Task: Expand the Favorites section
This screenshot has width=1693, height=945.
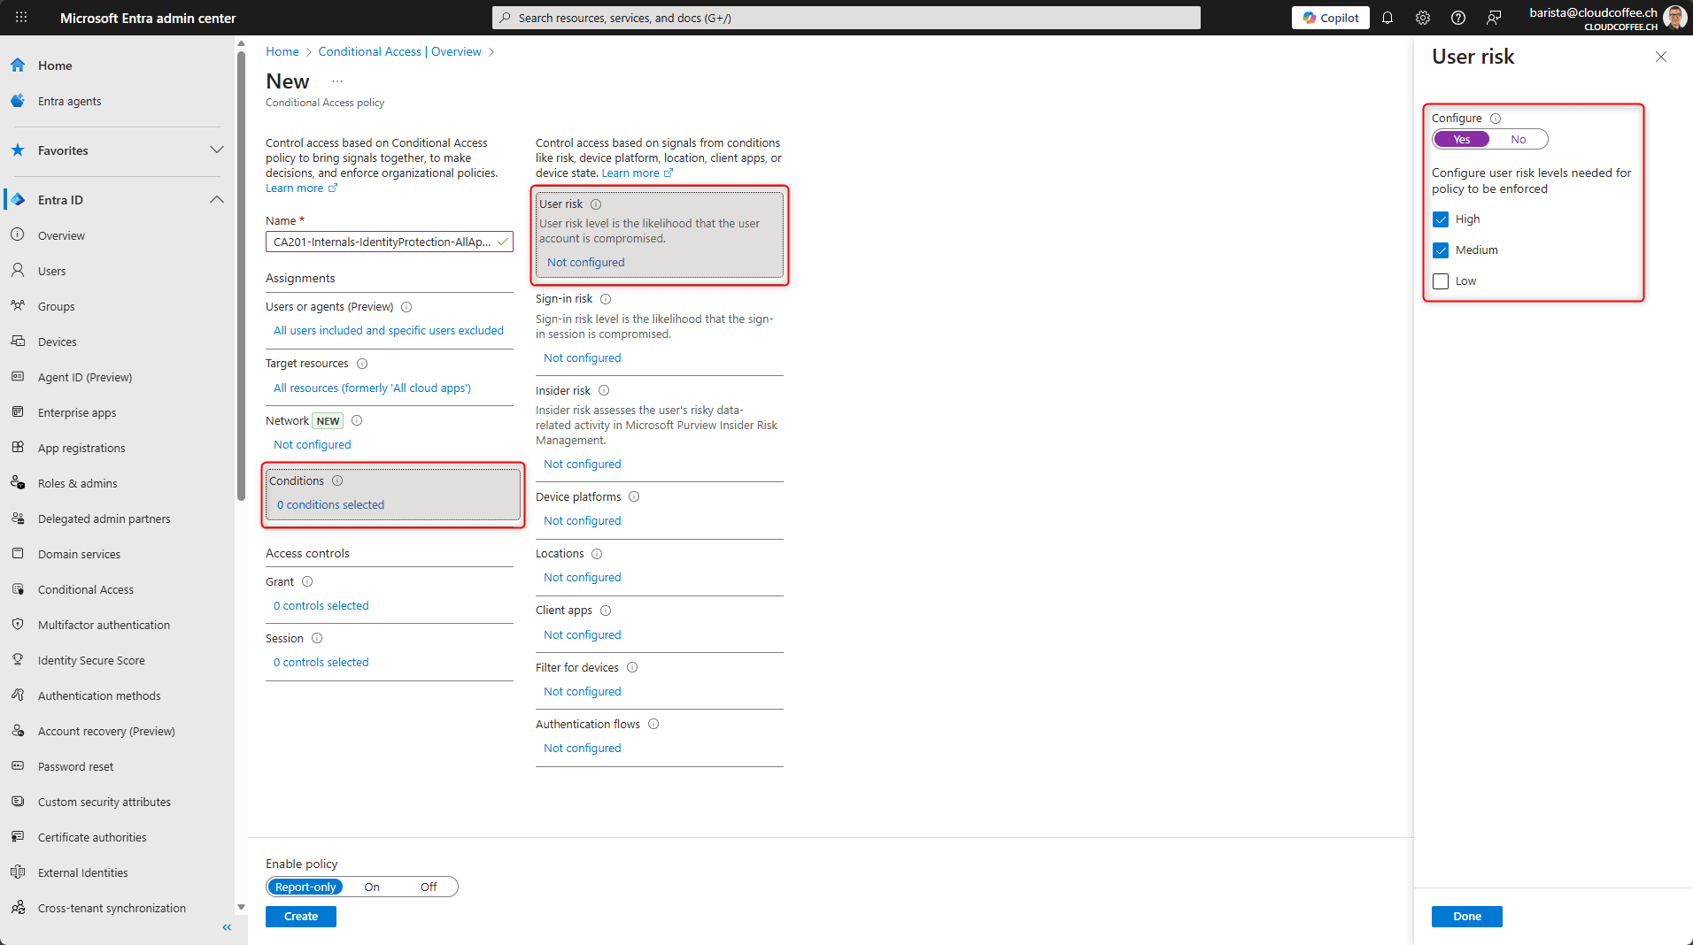Action: [216, 150]
